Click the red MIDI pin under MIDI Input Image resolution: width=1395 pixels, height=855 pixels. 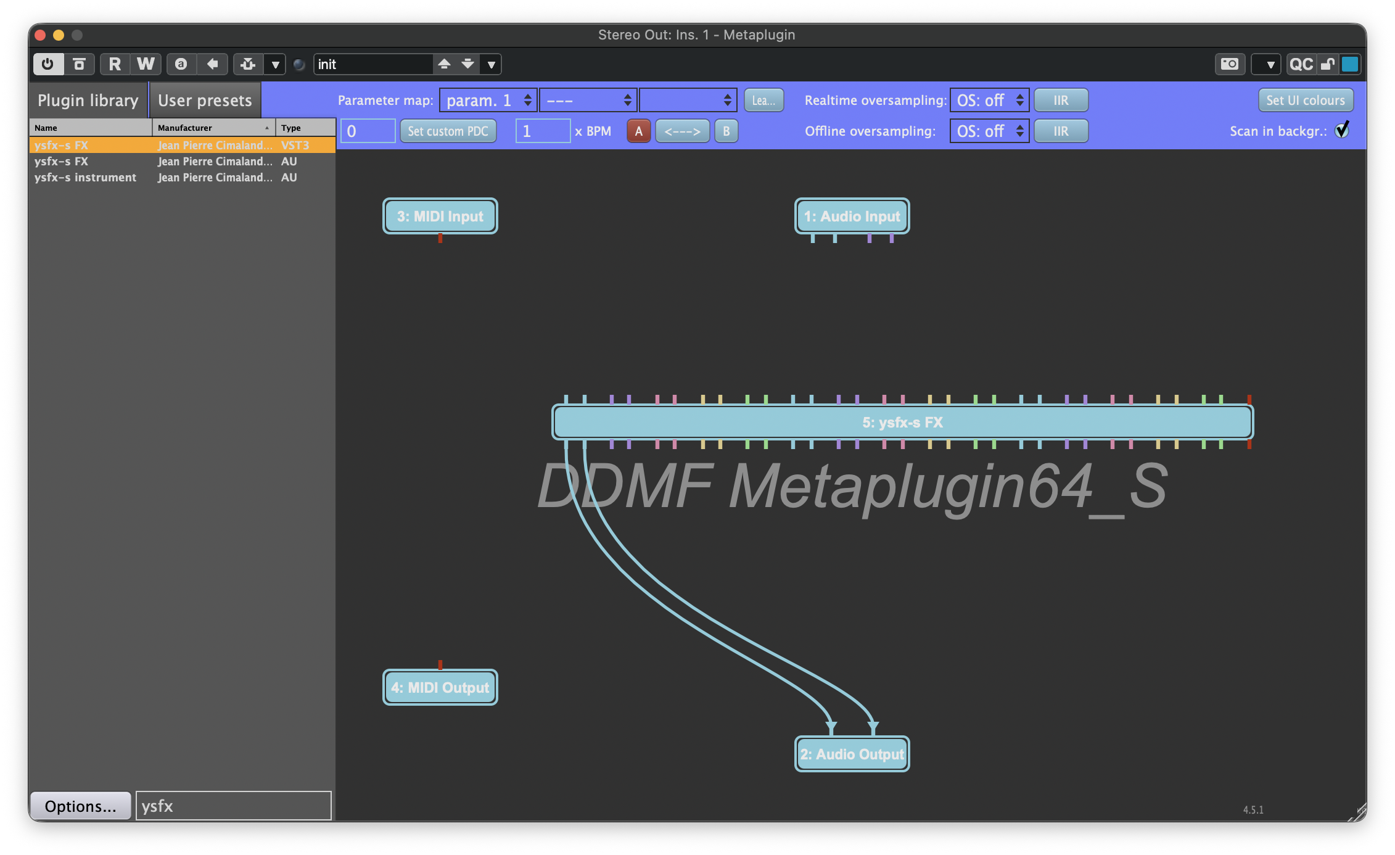pos(440,238)
